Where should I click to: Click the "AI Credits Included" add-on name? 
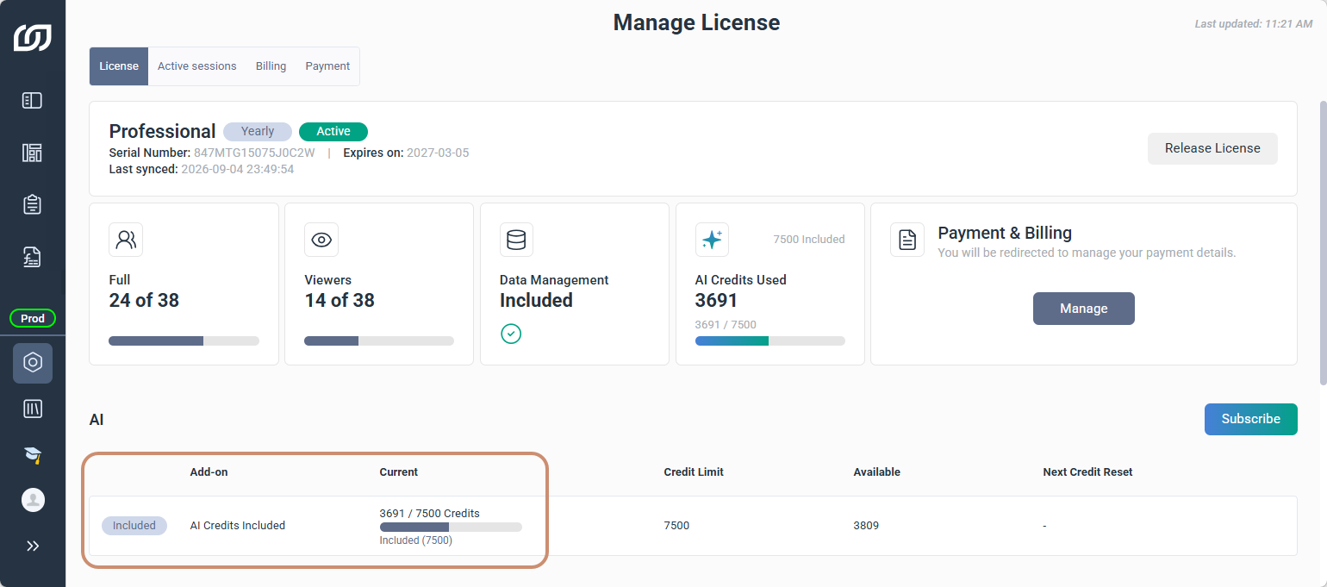238,526
